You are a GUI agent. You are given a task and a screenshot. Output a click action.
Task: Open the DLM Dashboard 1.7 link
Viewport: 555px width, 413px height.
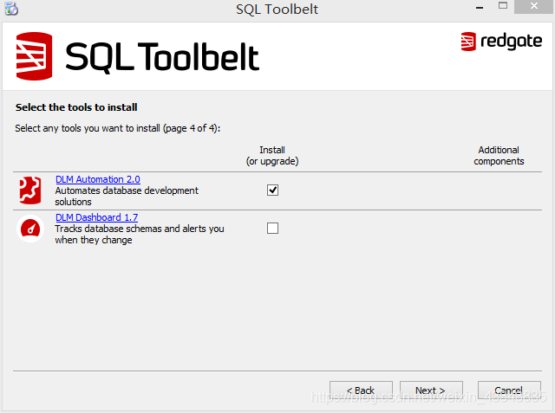[x=96, y=217]
